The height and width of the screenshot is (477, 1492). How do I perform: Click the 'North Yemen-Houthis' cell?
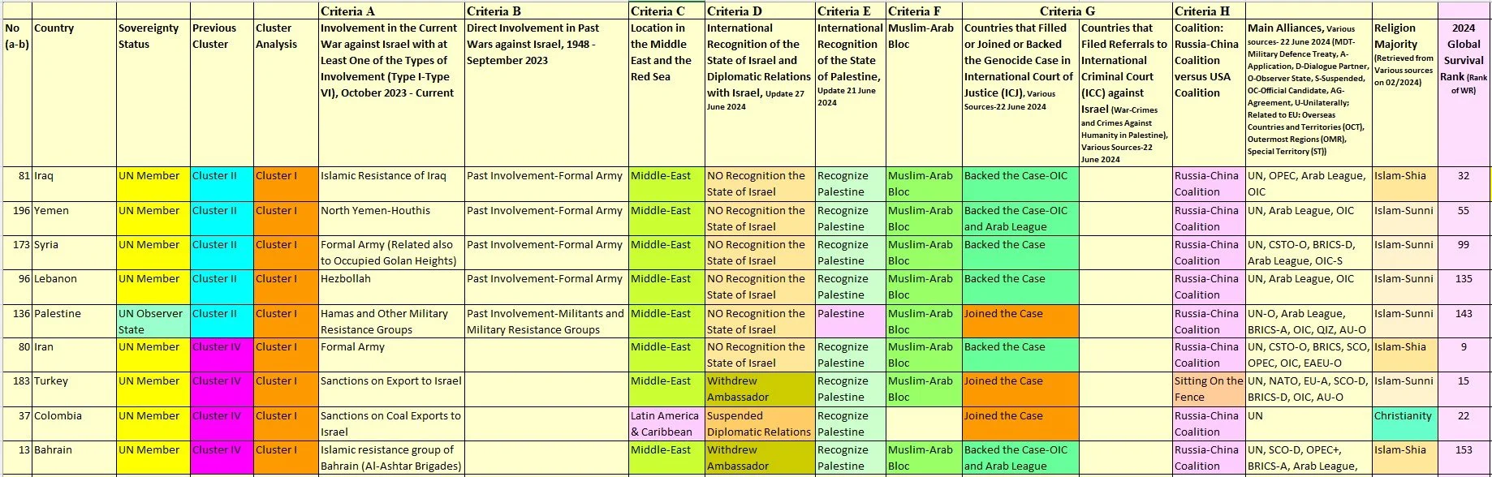tap(391, 218)
